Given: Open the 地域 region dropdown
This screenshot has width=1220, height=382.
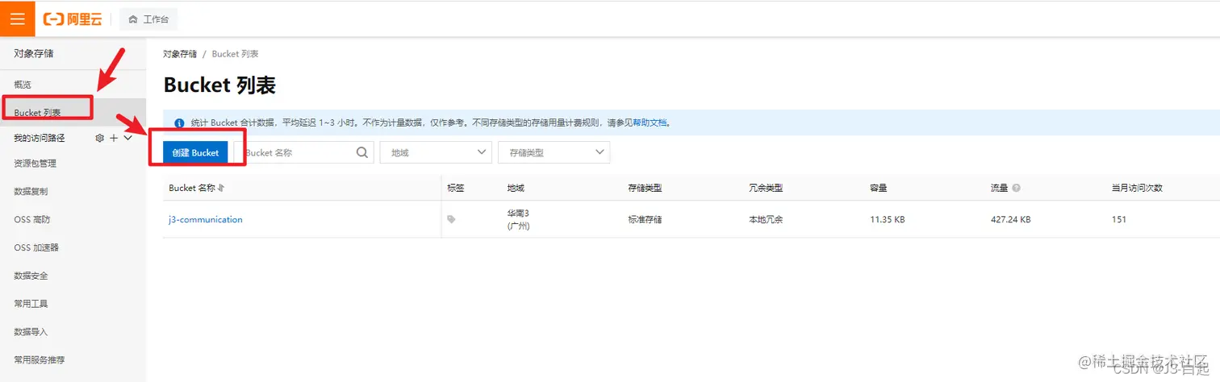Looking at the screenshot, I should pos(436,152).
